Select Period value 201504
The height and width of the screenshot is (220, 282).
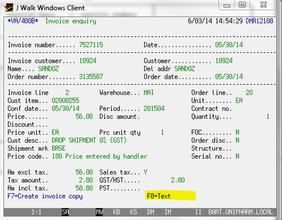pyautogui.click(x=154, y=109)
